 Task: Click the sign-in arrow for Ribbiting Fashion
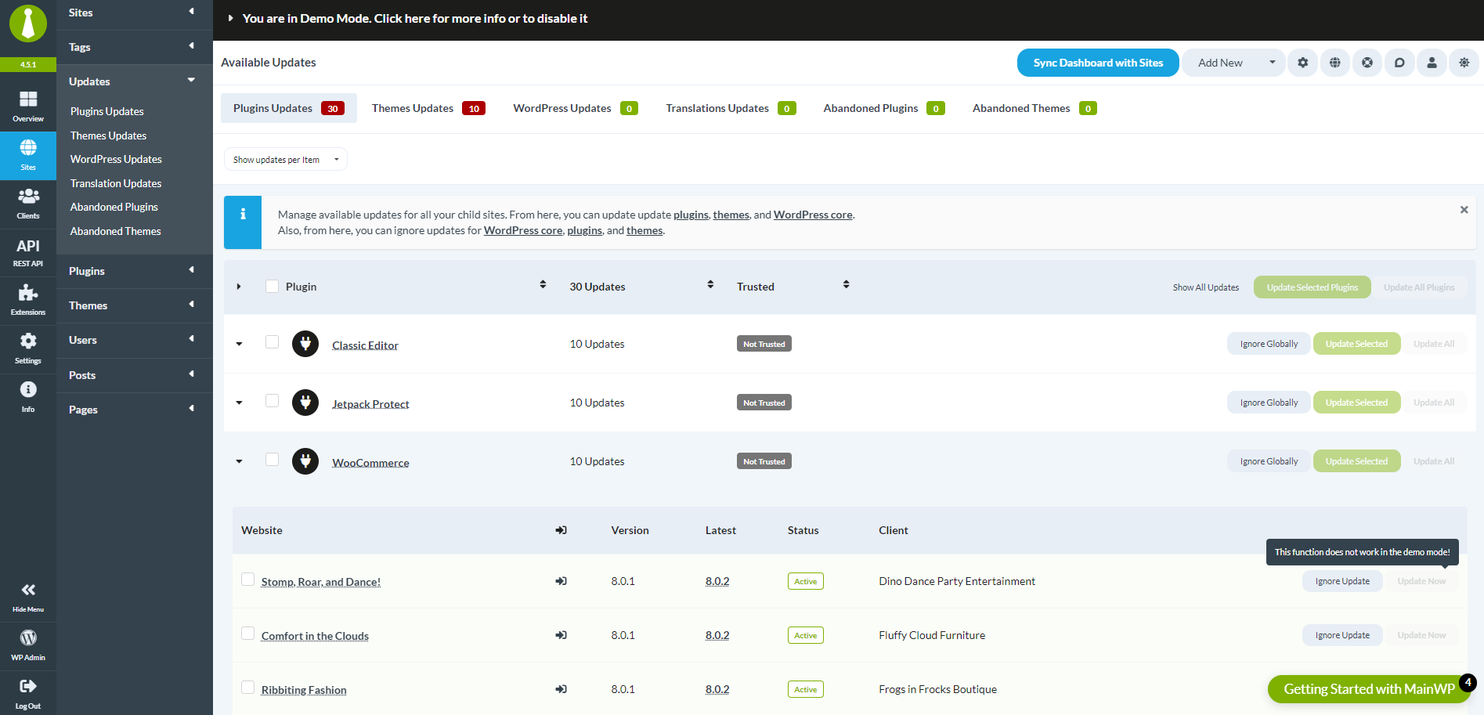pos(561,689)
